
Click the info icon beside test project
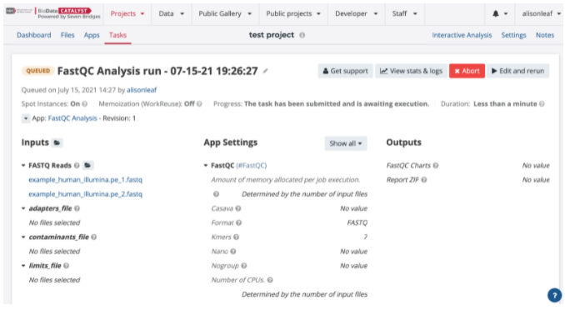point(302,35)
